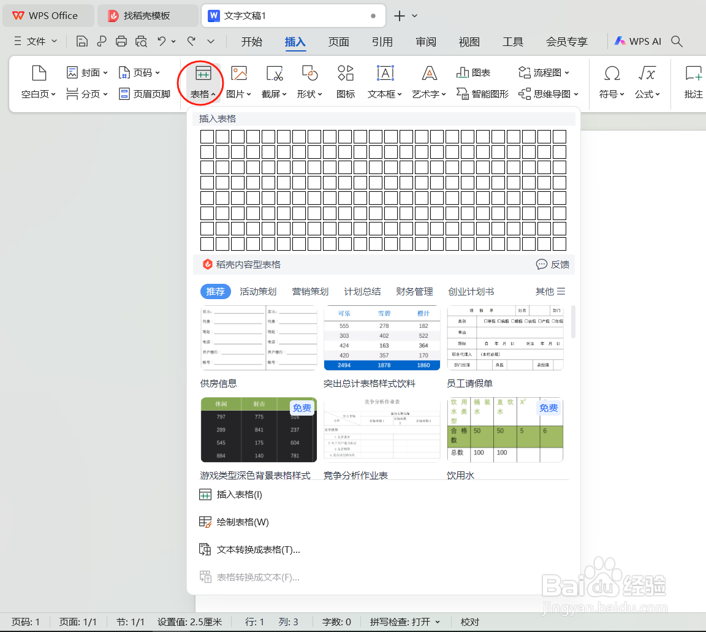Select the 计划总结 template category
The height and width of the screenshot is (632, 706).
coord(362,291)
